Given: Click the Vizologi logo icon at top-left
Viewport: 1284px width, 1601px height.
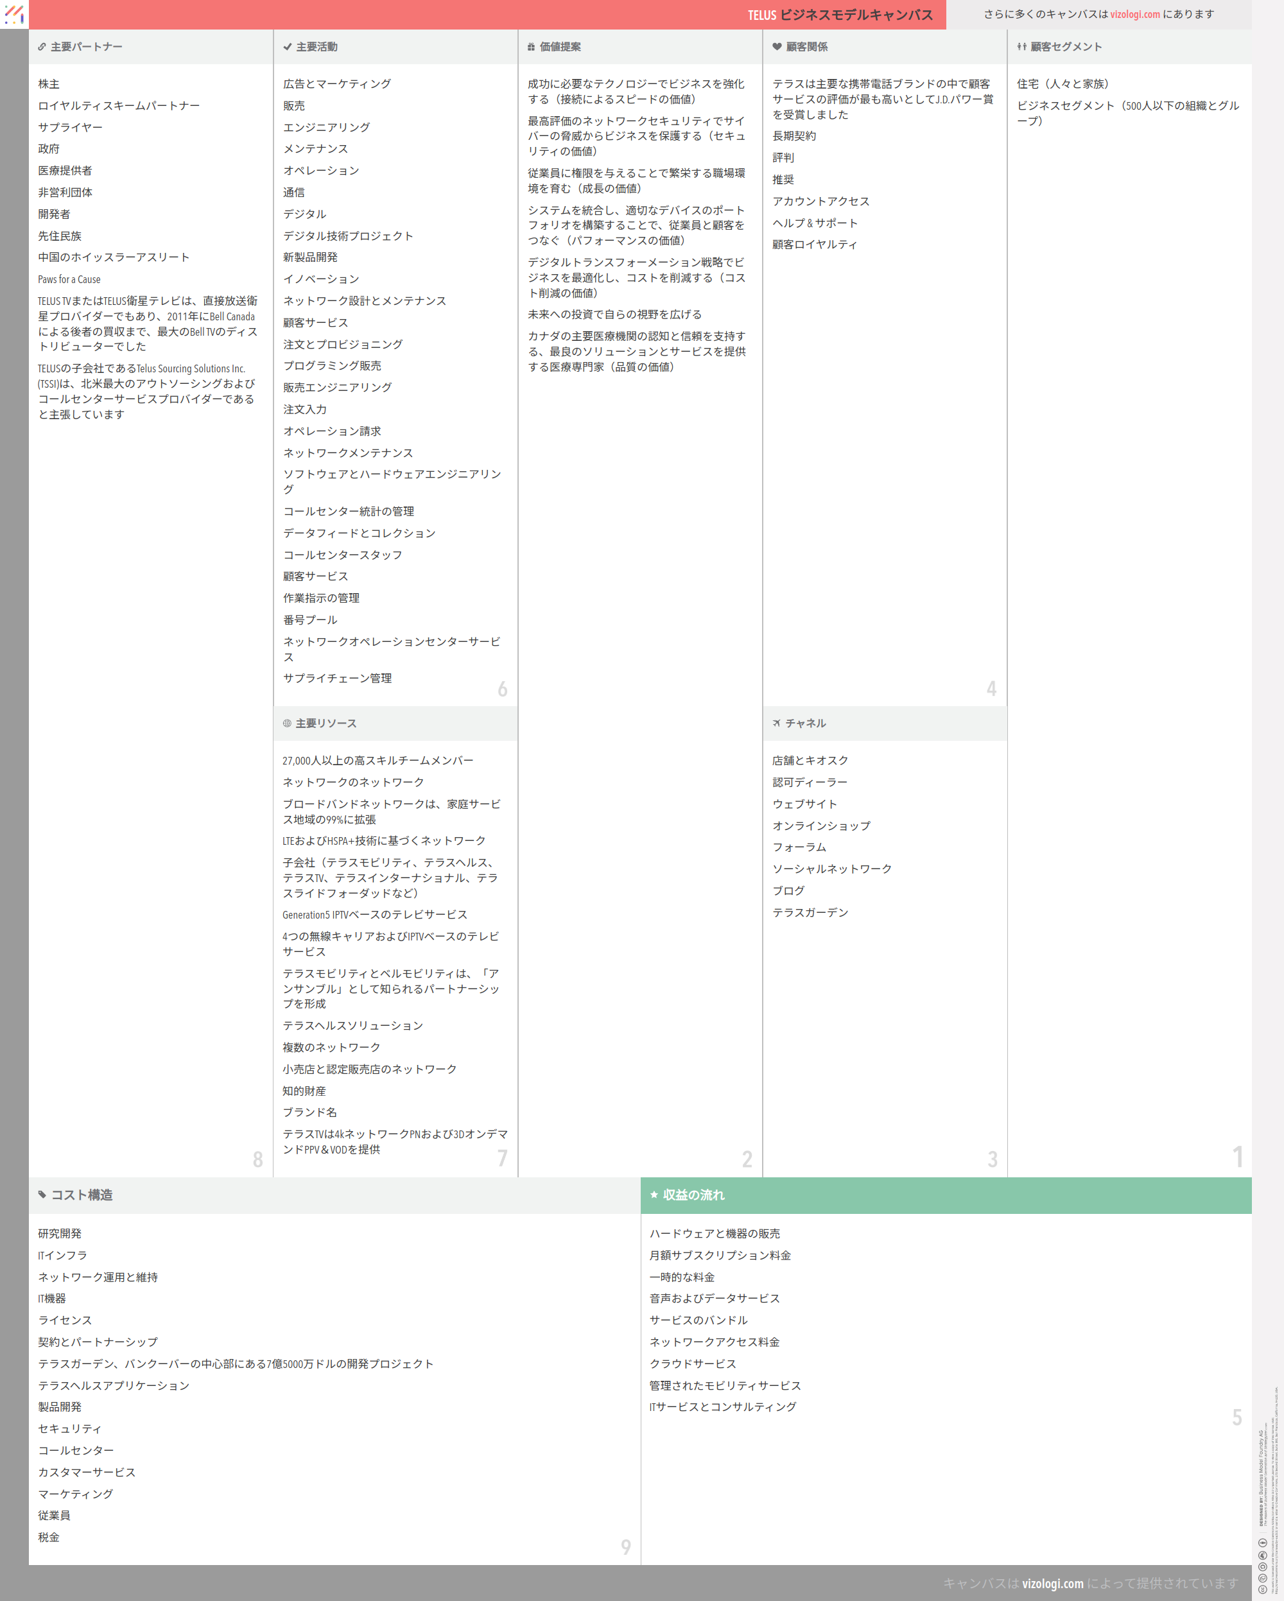Looking at the screenshot, I should [x=14, y=14].
